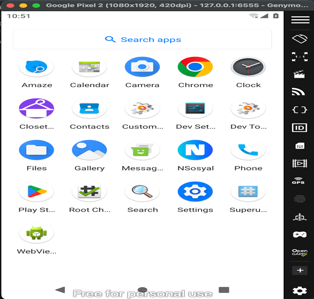Open the Genymotion hamburger menu
The image size is (314, 299).
click(300, 20)
